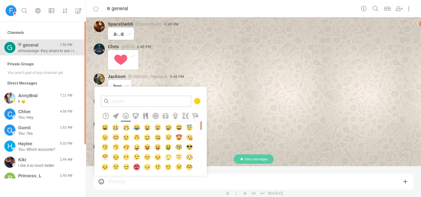This screenshot has width=421, height=197.
Task: Select the basketball Activity emoji tab
Action: click(x=156, y=116)
